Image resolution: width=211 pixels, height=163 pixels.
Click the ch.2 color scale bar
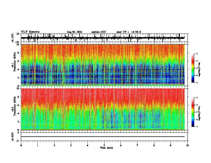193,112
